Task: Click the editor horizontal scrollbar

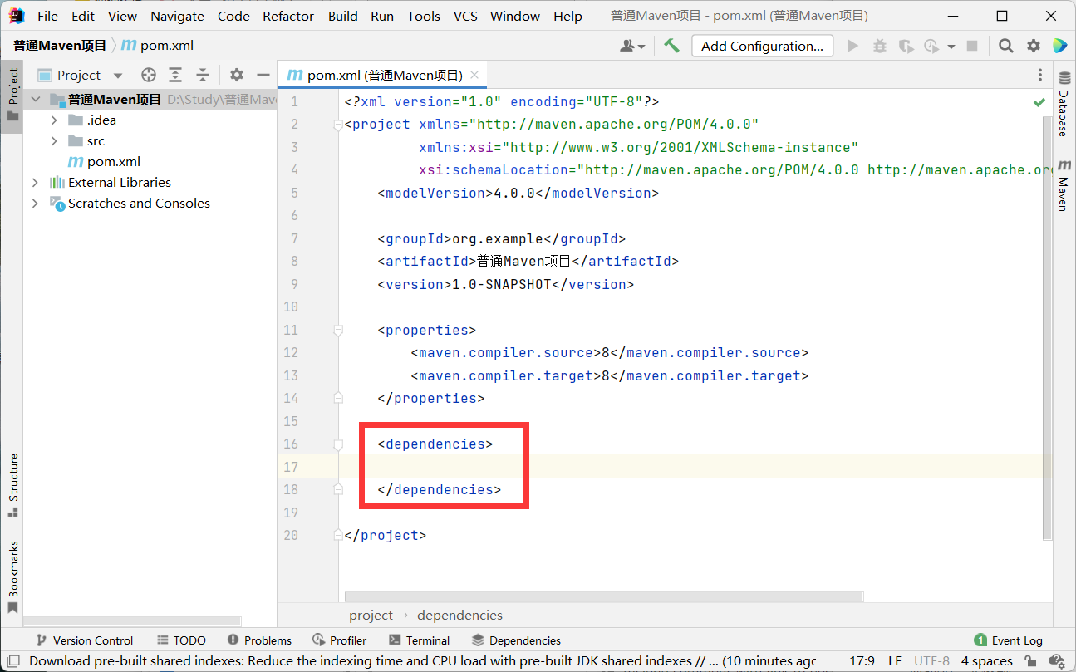Action: pyautogui.click(x=604, y=596)
